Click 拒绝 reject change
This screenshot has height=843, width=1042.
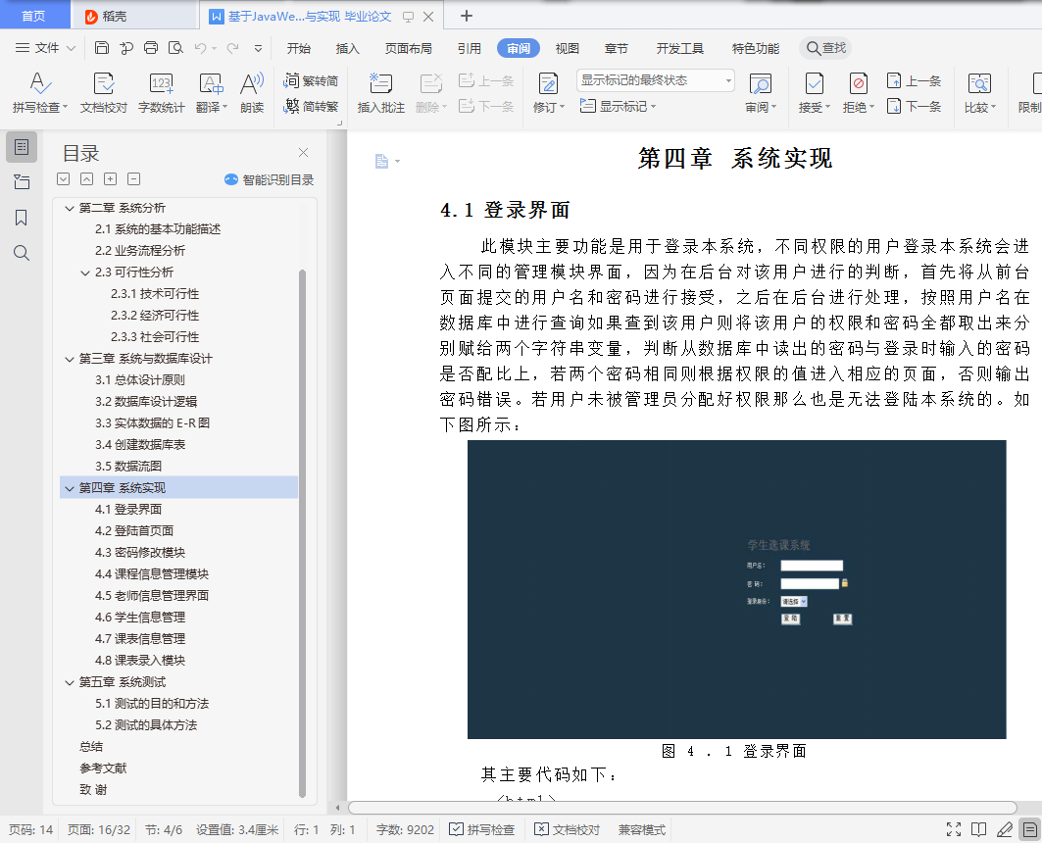pos(858,93)
